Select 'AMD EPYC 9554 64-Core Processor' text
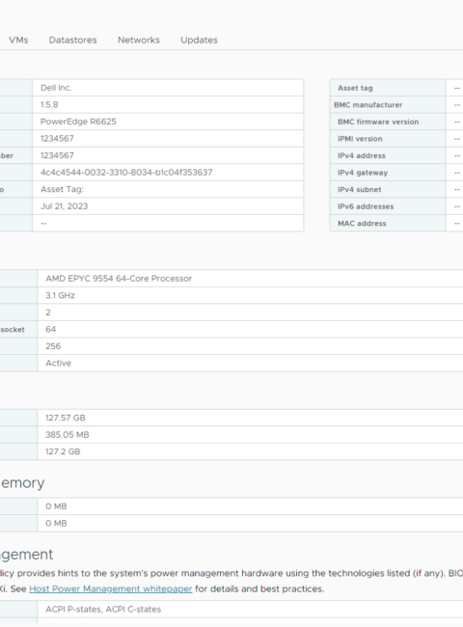The height and width of the screenshot is (627, 463). (119, 279)
